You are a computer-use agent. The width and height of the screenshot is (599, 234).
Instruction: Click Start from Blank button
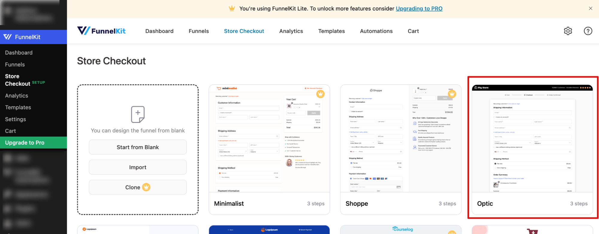click(x=138, y=147)
